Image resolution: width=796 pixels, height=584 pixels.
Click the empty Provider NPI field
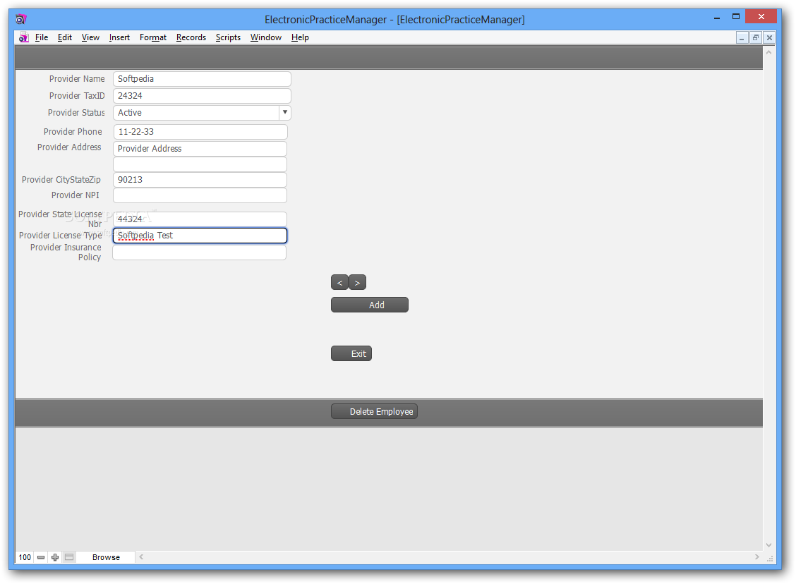tap(200, 195)
